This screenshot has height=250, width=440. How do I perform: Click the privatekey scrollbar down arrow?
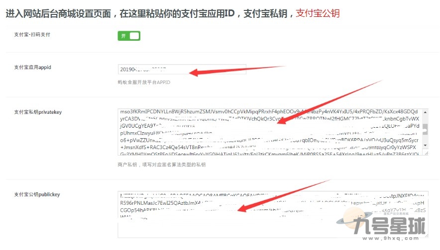pyautogui.click(x=426, y=145)
